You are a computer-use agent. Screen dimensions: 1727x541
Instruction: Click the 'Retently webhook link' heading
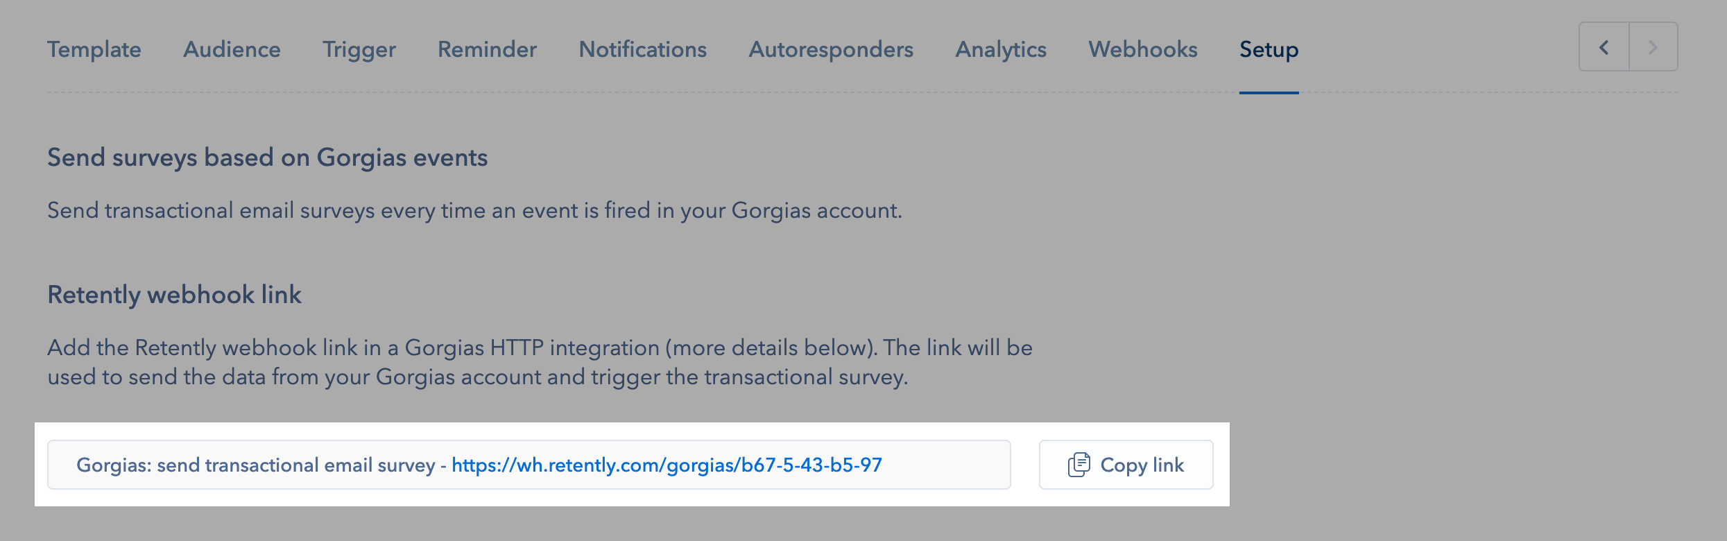(174, 295)
